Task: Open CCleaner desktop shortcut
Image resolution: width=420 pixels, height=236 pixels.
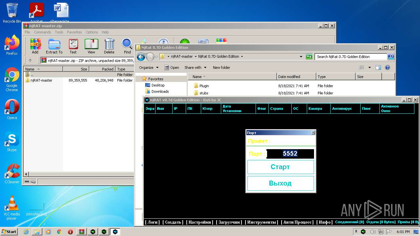Action: click(x=12, y=174)
